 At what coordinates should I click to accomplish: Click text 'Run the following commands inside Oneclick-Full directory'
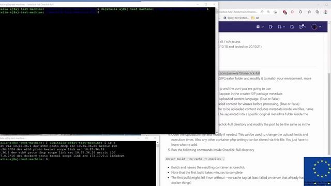tap(213, 150)
